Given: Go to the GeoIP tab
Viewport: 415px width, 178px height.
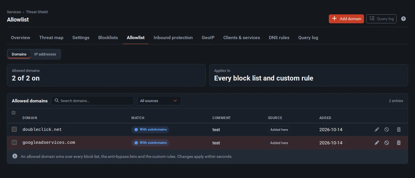Looking at the screenshot, I should 208,38.
